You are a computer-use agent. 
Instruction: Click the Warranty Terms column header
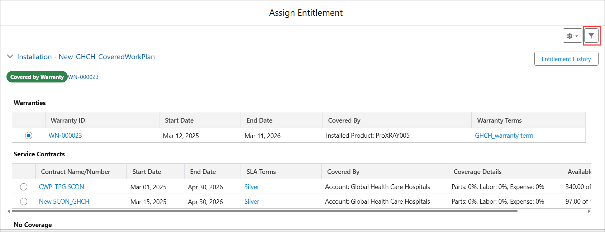pyautogui.click(x=529, y=120)
